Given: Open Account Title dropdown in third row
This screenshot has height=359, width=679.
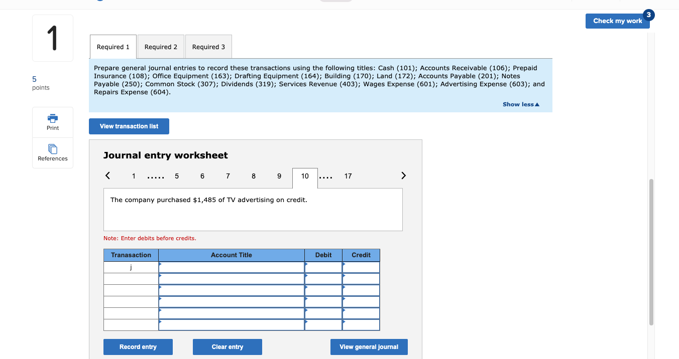Looking at the screenshot, I should pos(232,290).
